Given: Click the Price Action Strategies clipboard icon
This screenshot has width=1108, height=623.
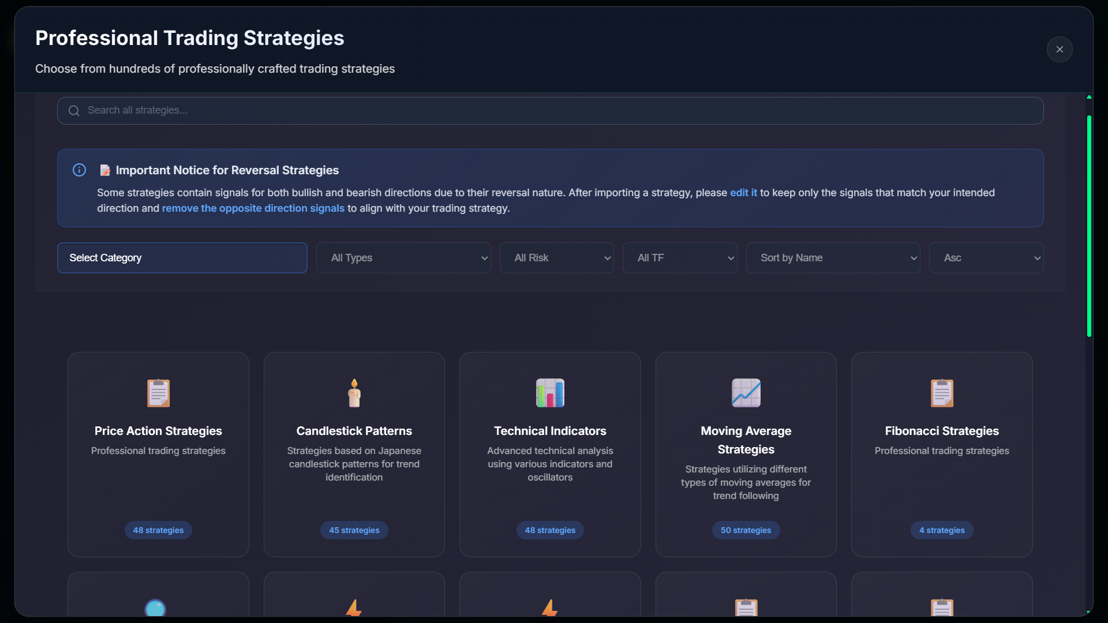Looking at the screenshot, I should tap(158, 393).
